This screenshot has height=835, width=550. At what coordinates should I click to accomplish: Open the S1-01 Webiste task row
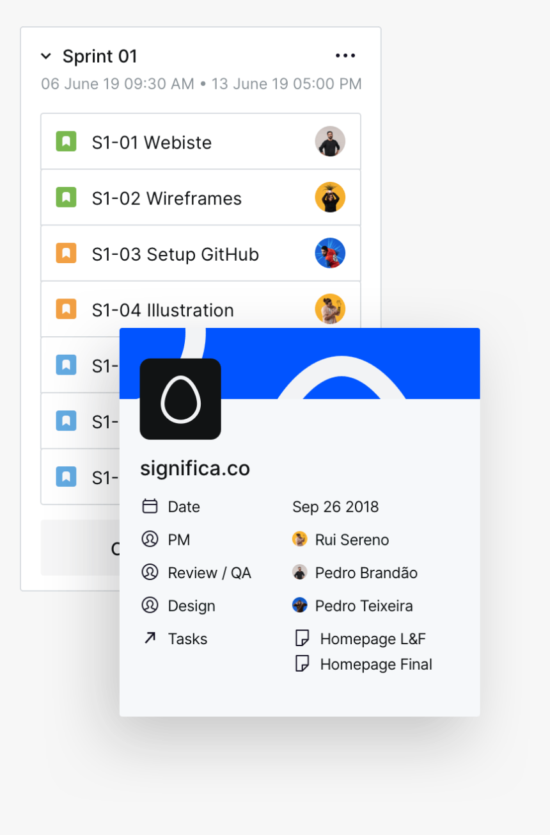click(x=201, y=142)
